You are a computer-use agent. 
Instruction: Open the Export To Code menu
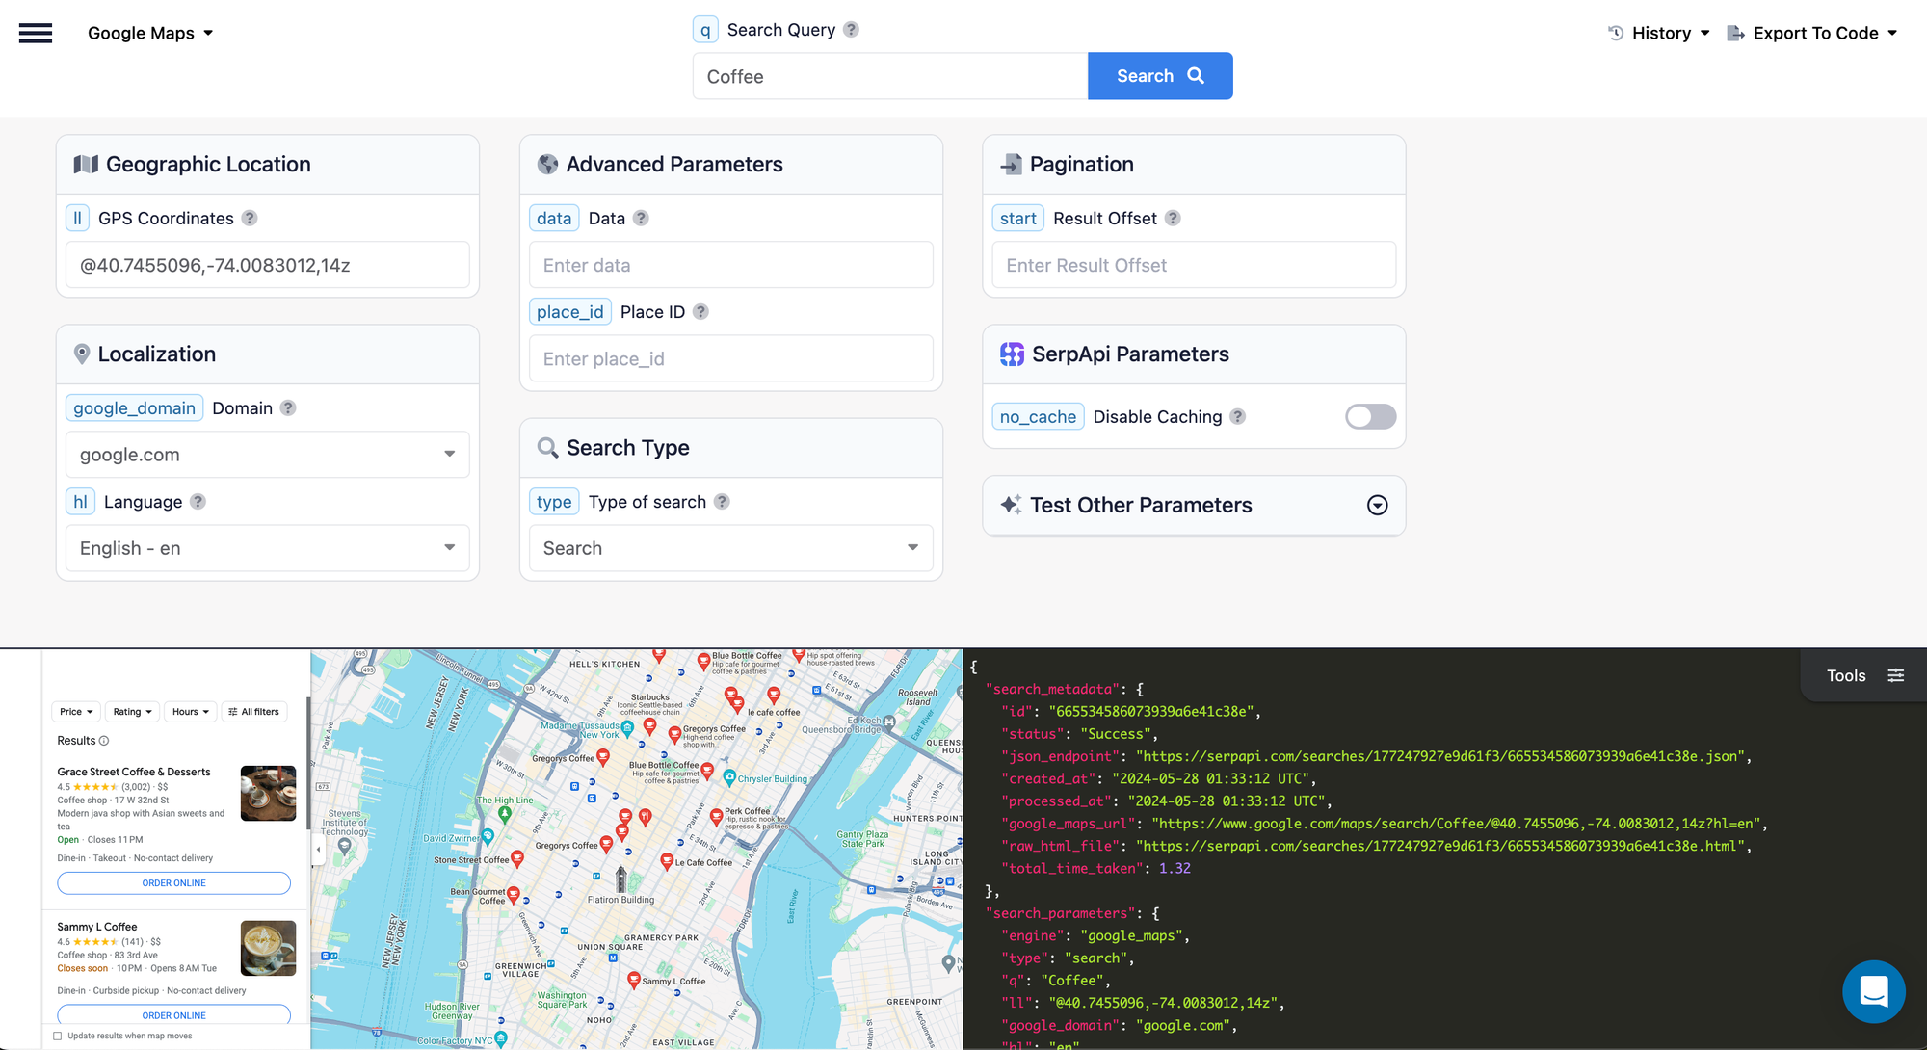pos(1812,33)
